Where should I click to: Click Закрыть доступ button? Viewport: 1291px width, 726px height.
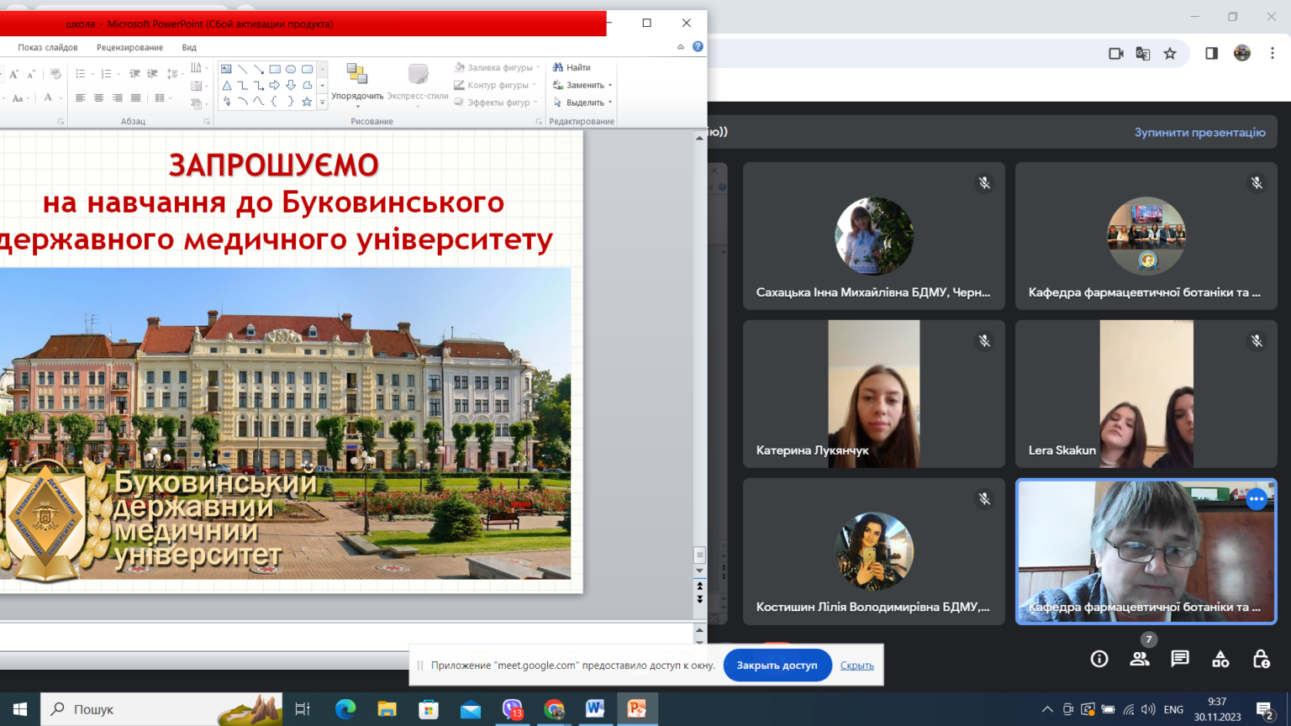tap(777, 665)
